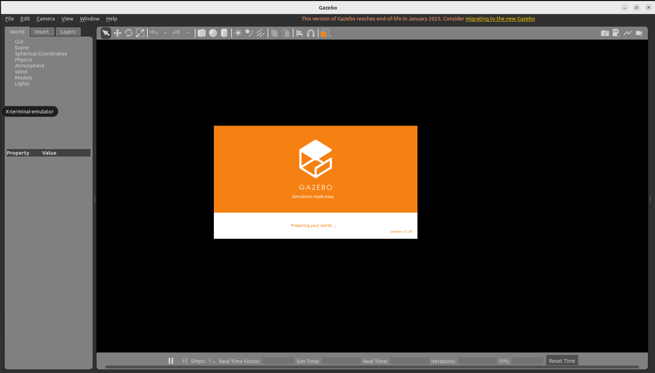Click the bottom horizontal scrollbar
Image resolution: width=655 pixels, height=373 pixels.
(372, 367)
